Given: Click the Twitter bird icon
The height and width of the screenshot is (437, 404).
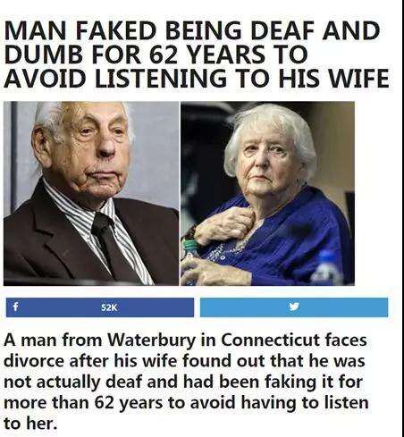Looking at the screenshot, I should (294, 307).
